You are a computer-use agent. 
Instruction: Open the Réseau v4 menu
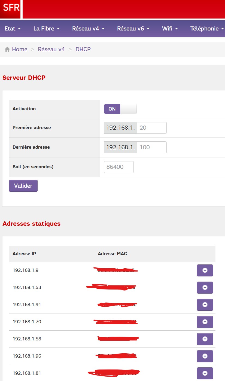point(89,28)
